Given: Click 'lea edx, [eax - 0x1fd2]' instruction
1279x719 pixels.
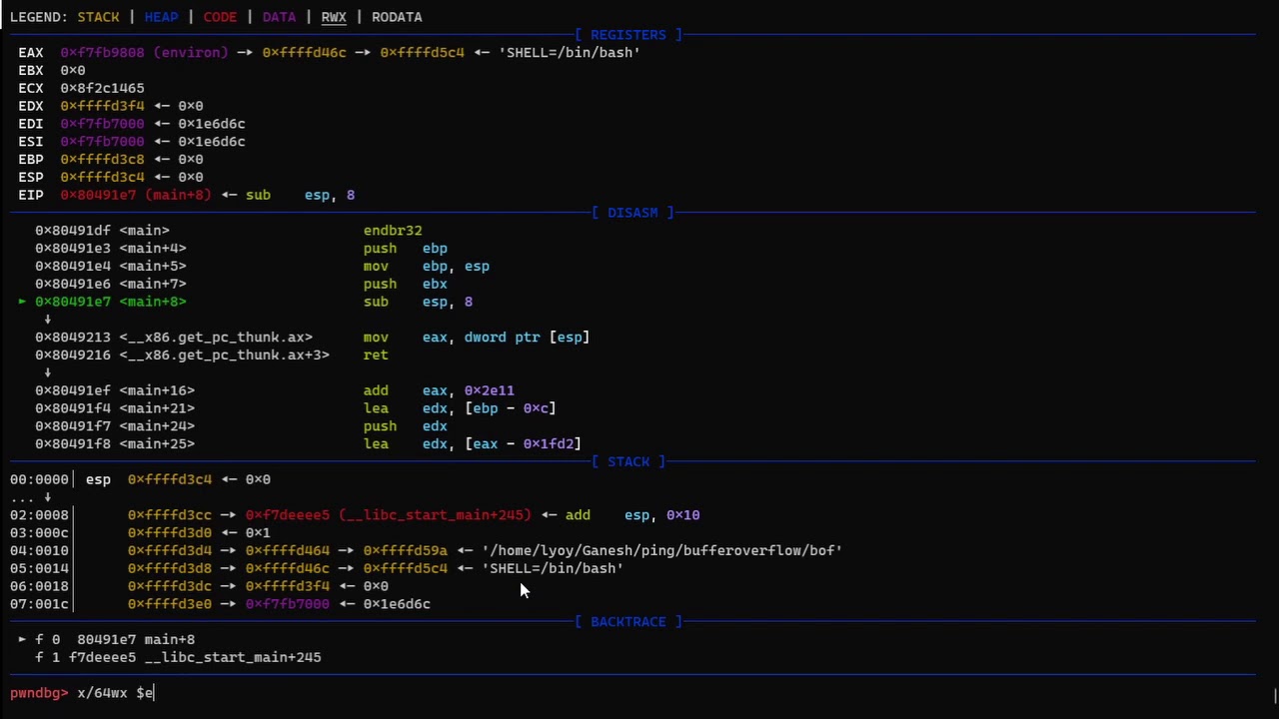Looking at the screenshot, I should coord(473,443).
